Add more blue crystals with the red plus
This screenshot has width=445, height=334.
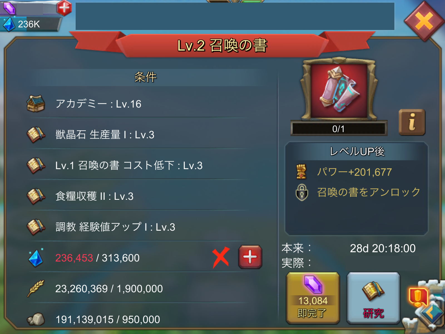point(250,257)
